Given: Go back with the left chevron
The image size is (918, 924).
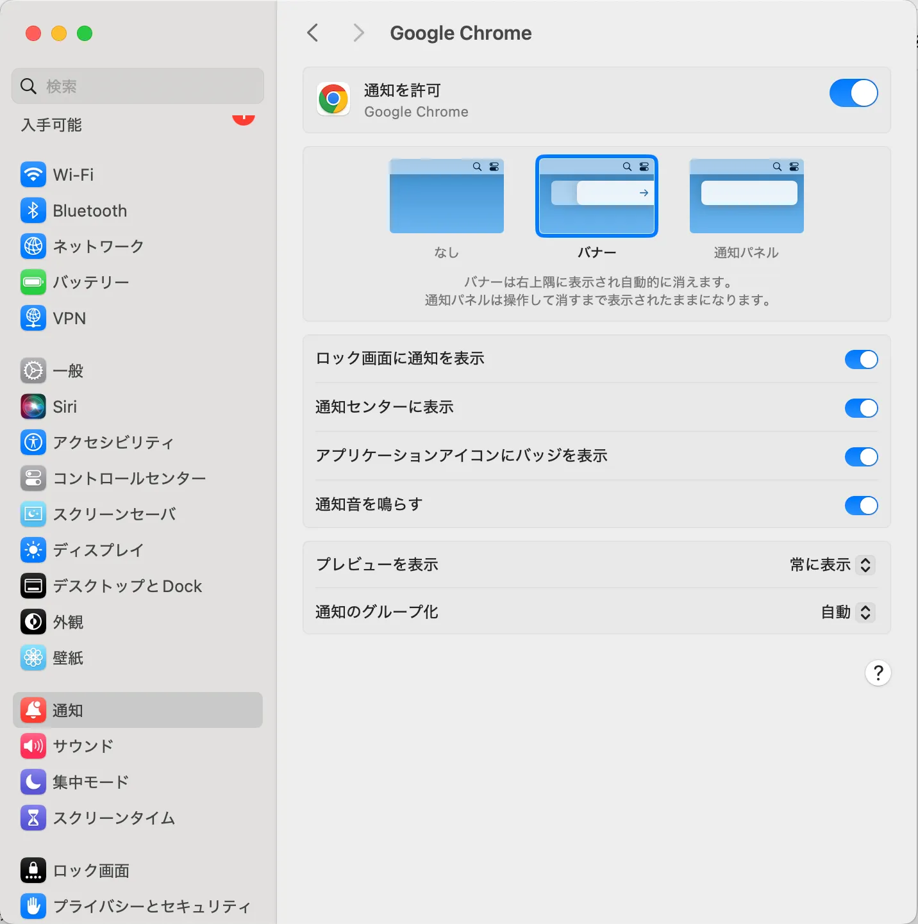Looking at the screenshot, I should tap(313, 33).
